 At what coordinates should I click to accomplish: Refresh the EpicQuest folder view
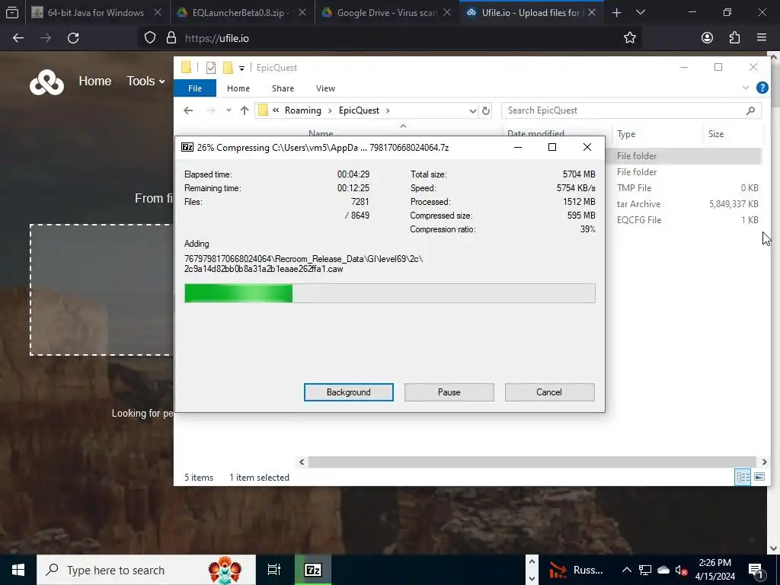pyautogui.click(x=486, y=110)
